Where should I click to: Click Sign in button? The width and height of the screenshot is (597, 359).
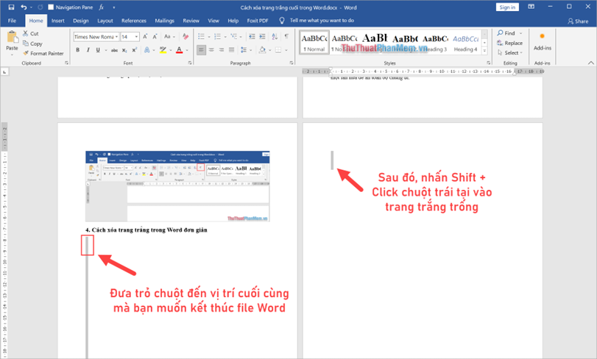click(x=507, y=7)
